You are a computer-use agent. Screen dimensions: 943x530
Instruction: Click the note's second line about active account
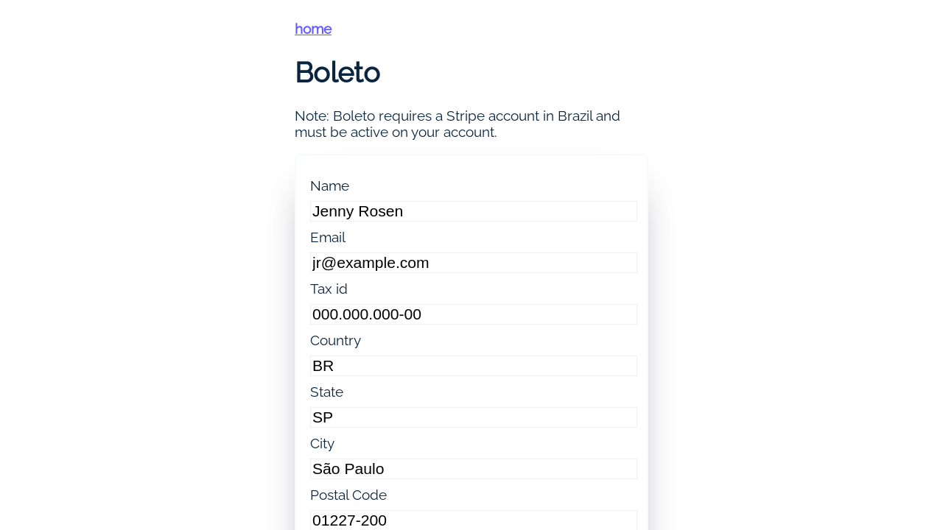click(x=396, y=132)
